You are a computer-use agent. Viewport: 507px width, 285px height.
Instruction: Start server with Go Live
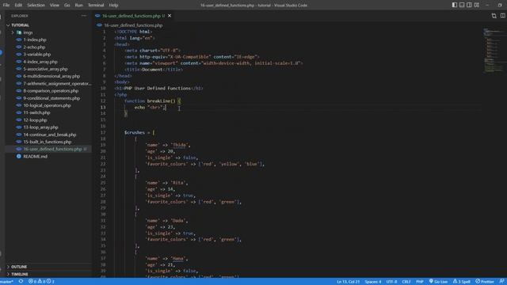pos(438,282)
